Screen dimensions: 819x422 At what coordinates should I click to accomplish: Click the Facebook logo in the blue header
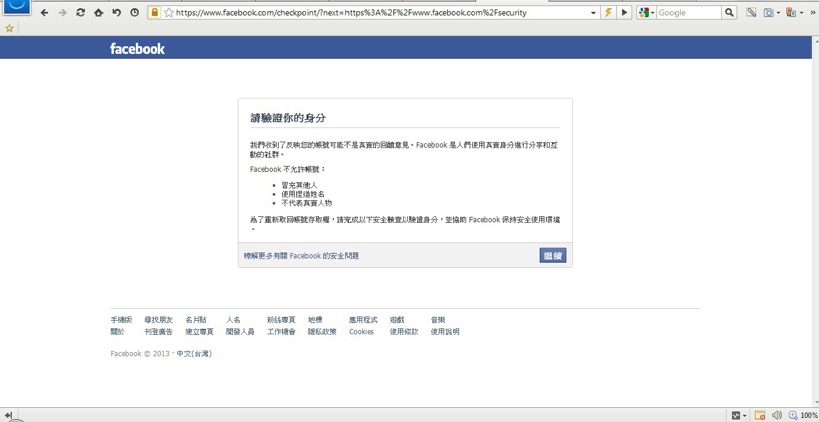tap(138, 49)
